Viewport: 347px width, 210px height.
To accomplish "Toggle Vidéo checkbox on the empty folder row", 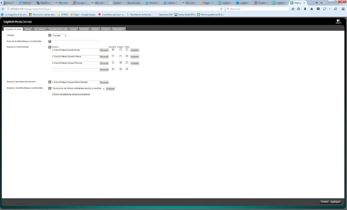I will 127,69.
